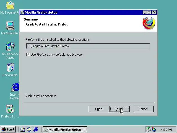This screenshot has height=133, width=177.
Task: Click 'Firefox will be installed to' label
Action: (x=57, y=40)
